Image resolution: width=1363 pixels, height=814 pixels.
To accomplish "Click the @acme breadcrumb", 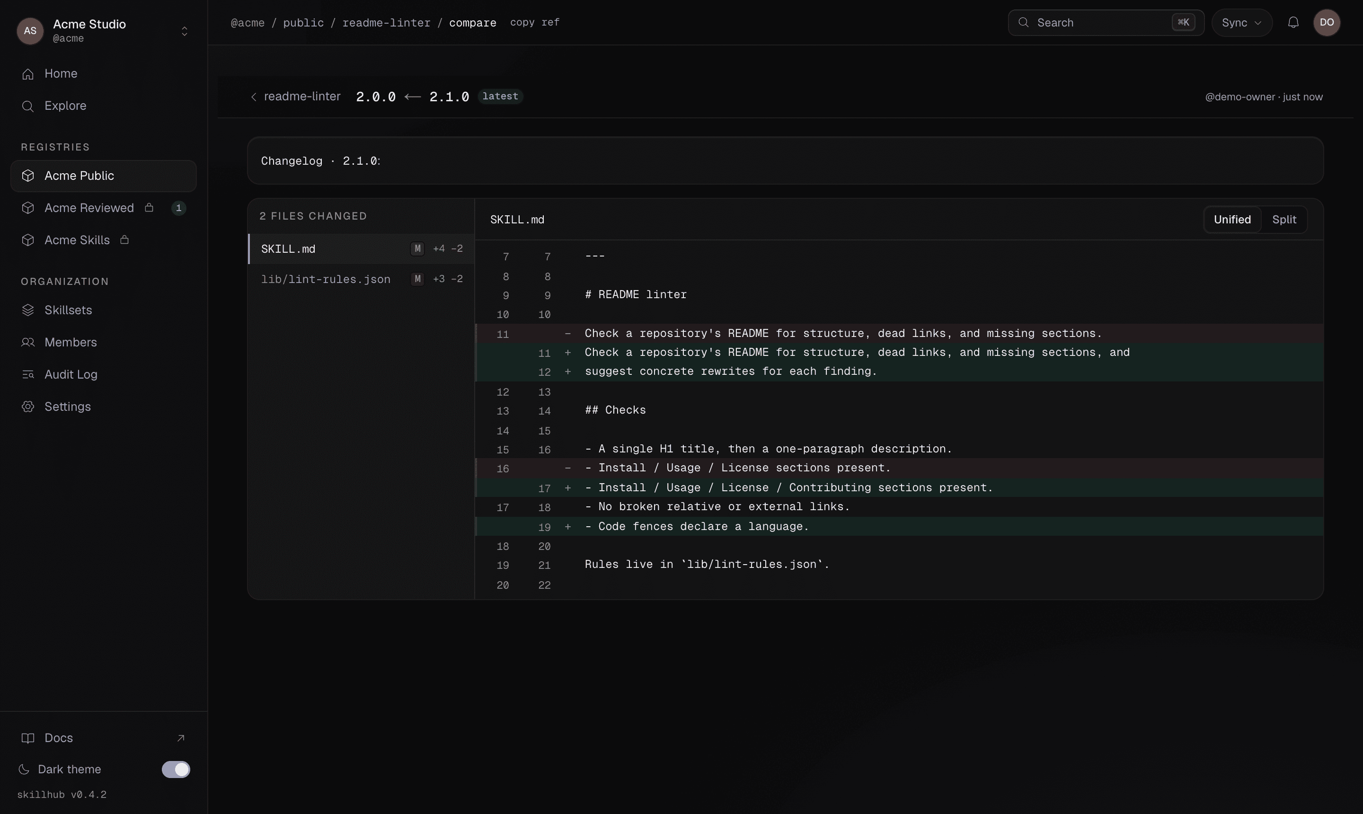I will tap(248, 23).
